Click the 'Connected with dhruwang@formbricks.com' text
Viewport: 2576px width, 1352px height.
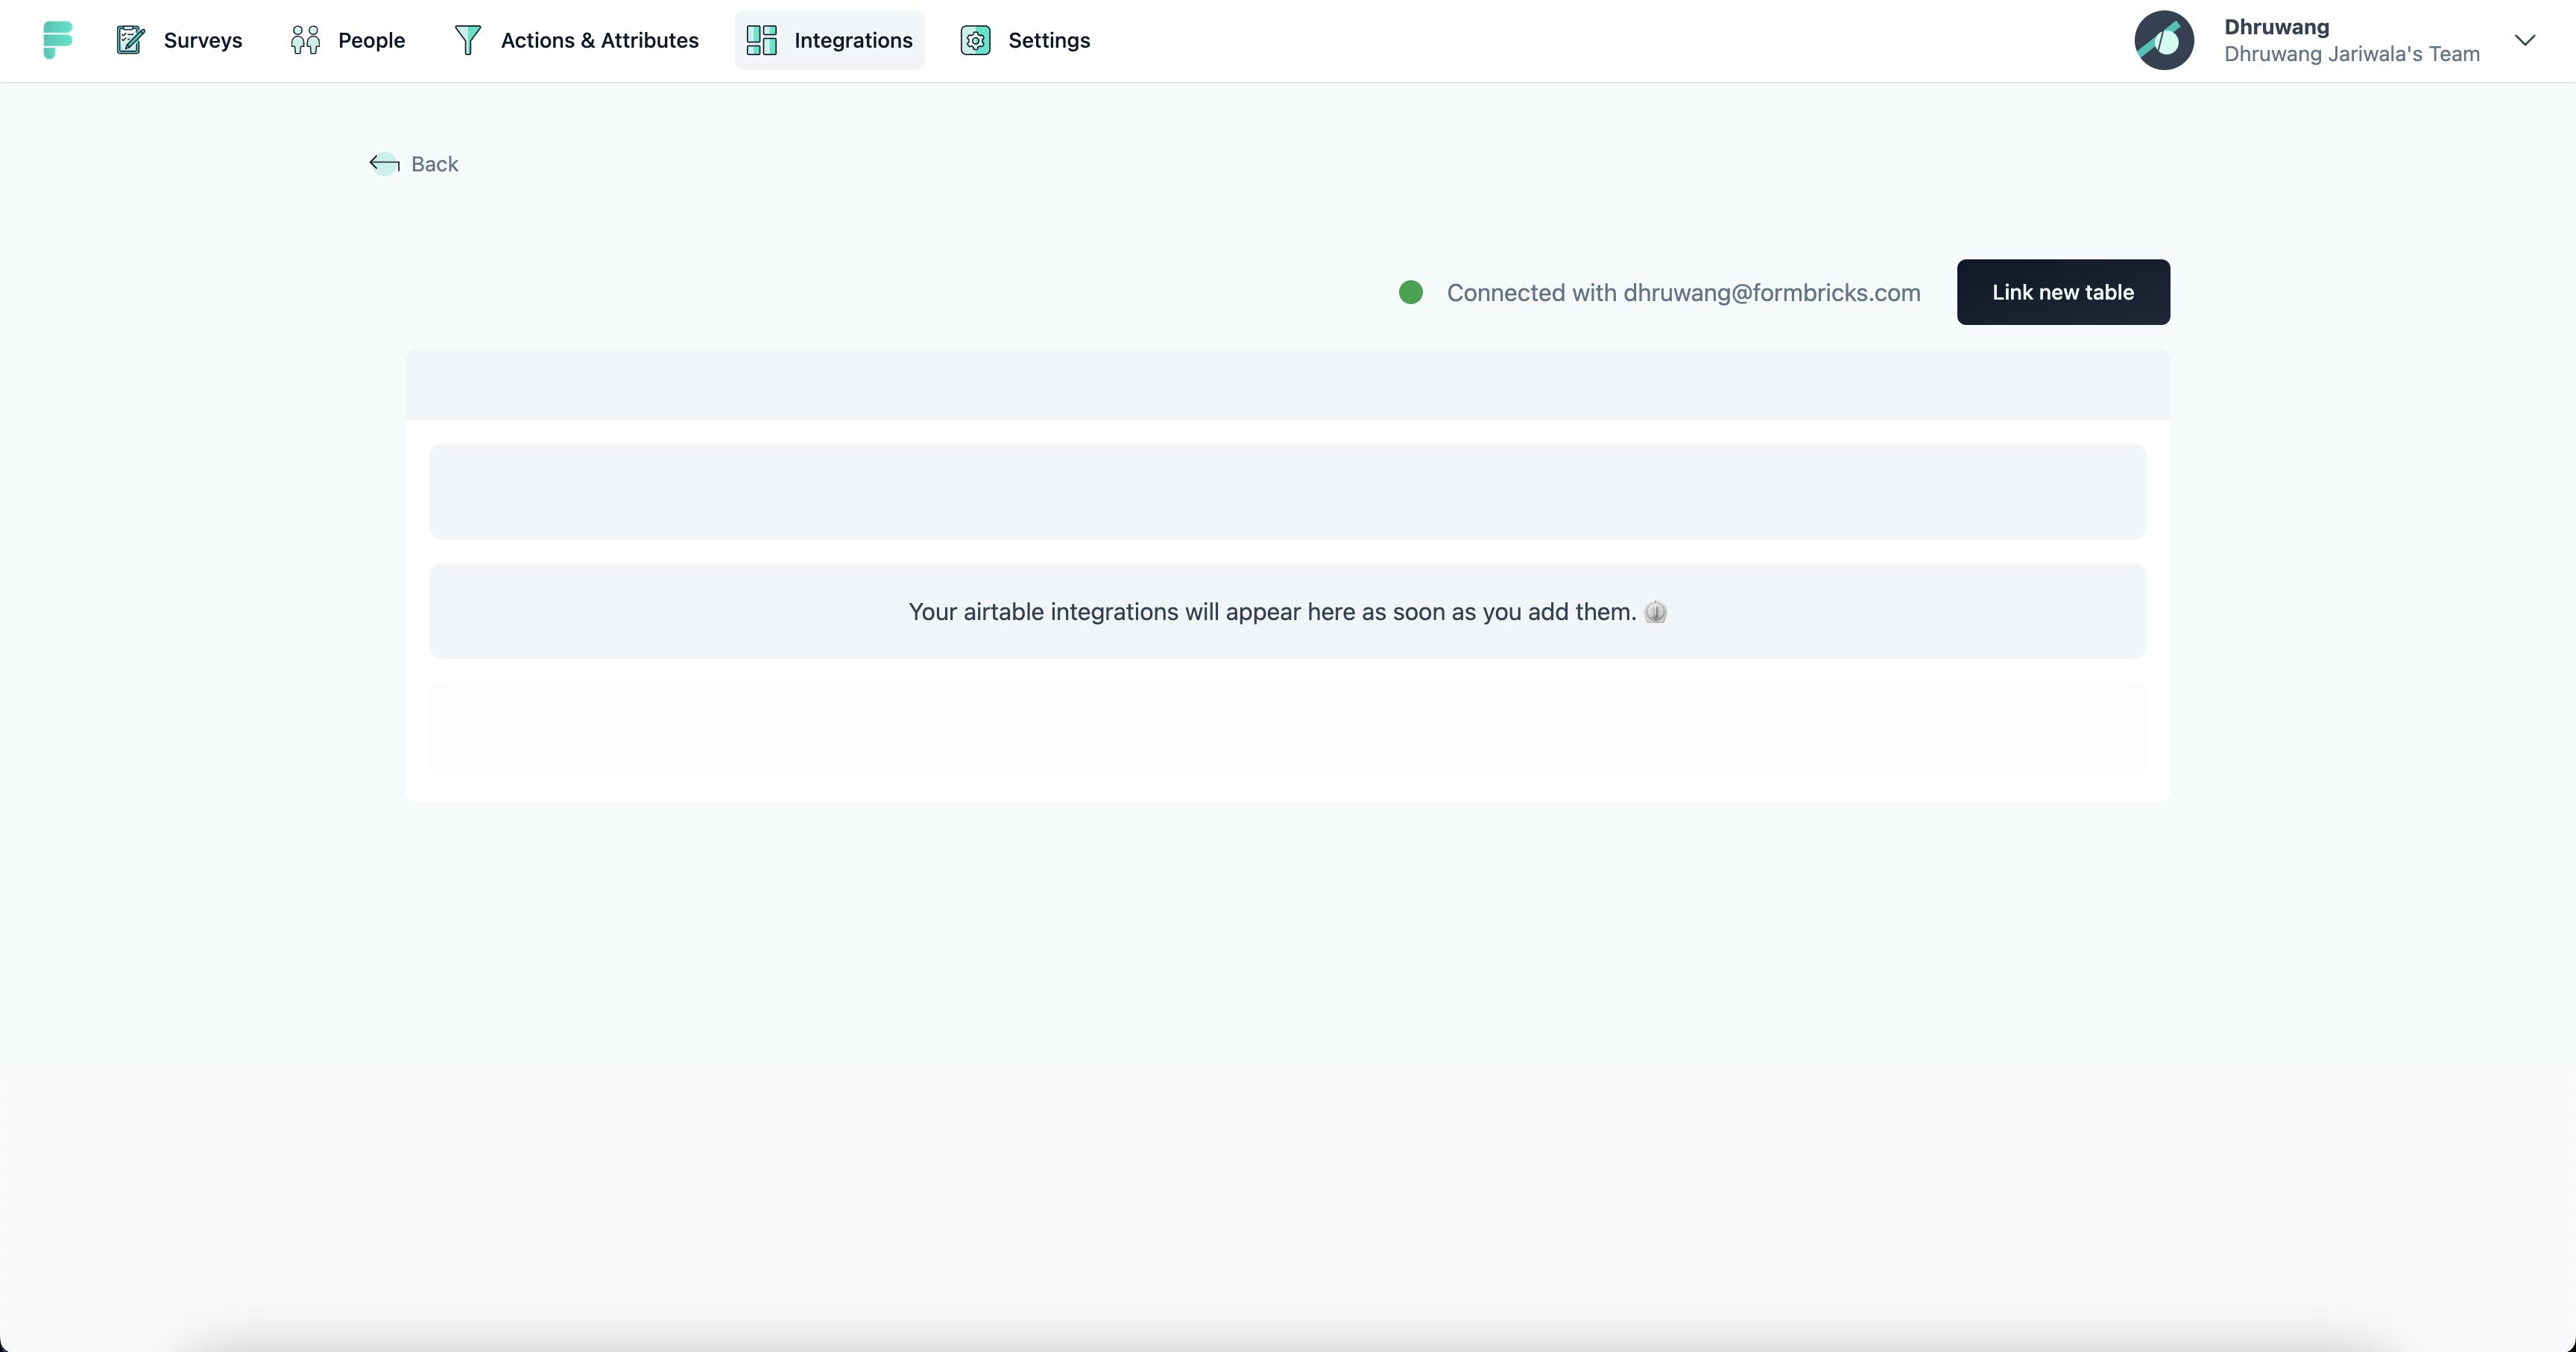1683,292
